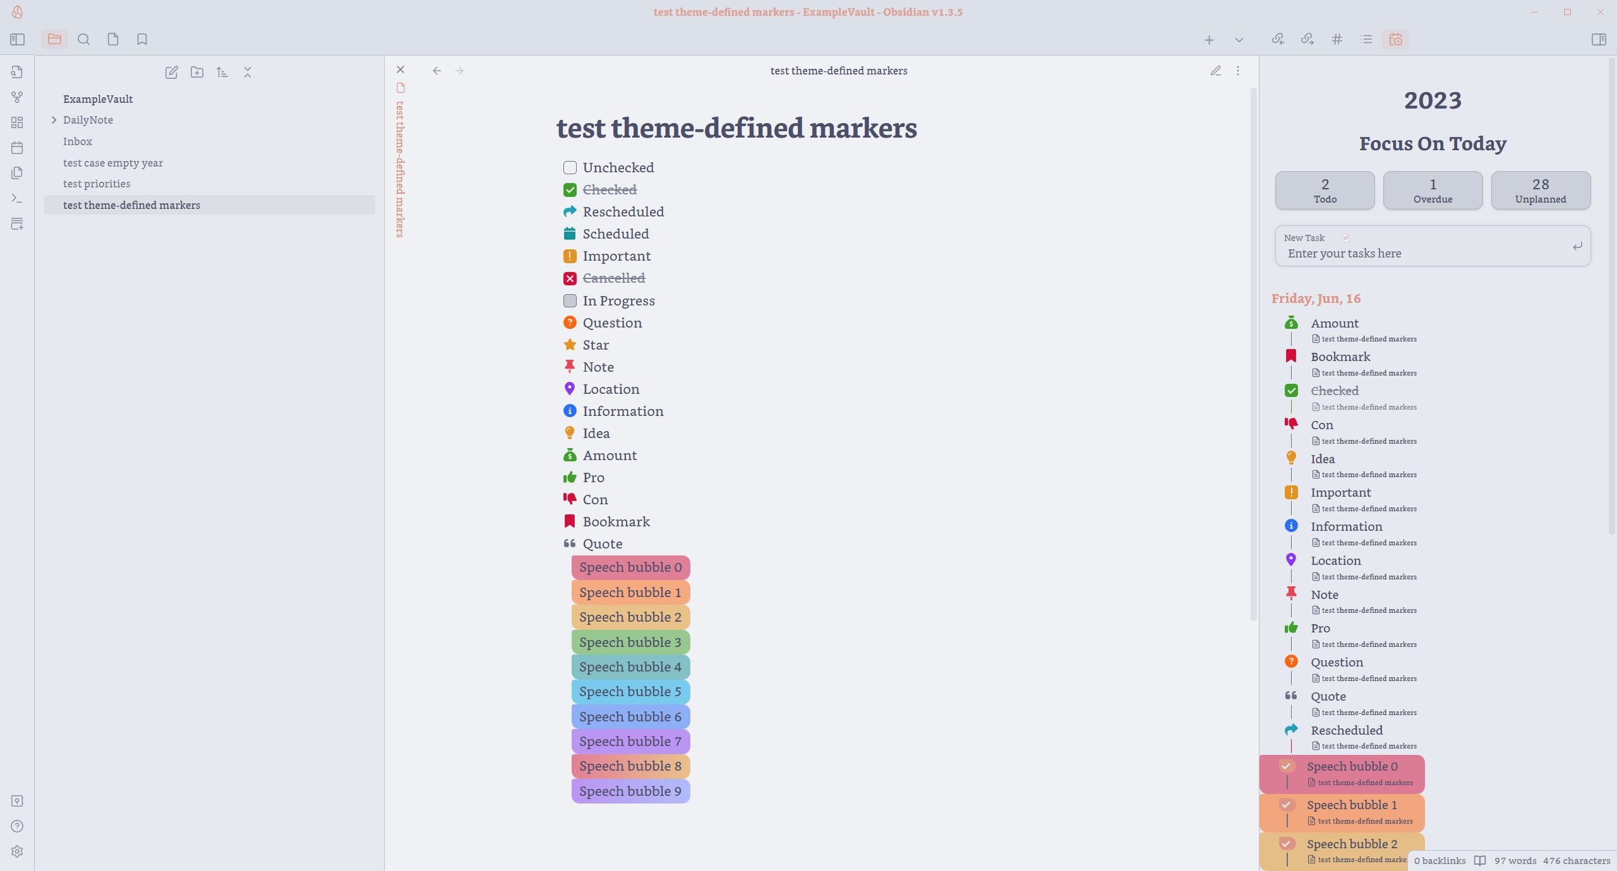The height and width of the screenshot is (871, 1617).
Task: Expand the DailyNote folder
Action: (x=54, y=120)
